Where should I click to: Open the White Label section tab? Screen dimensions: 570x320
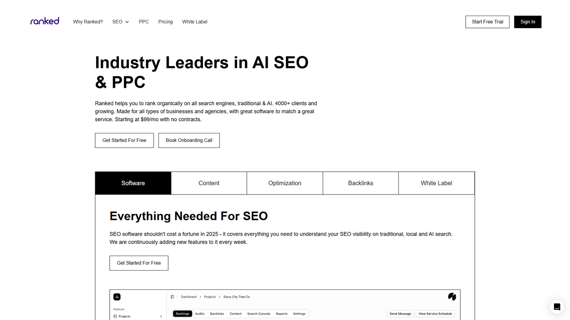click(436, 183)
